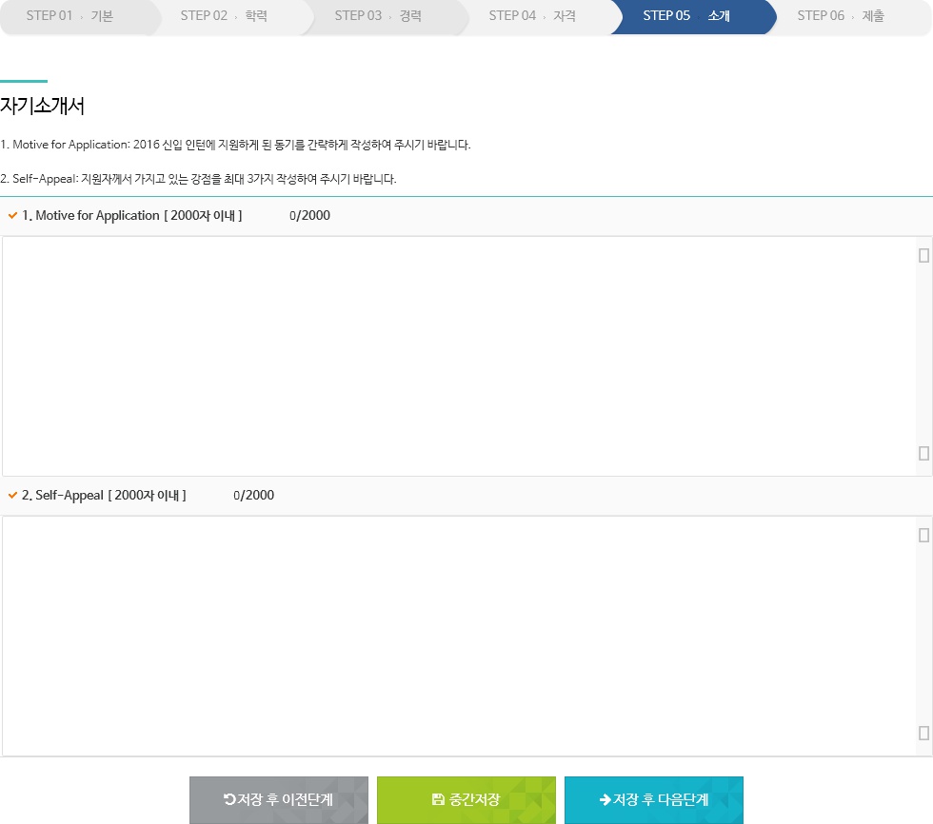Select STEP 05 소개 tab
933x824 pixels.
click(x=692, y=16)
